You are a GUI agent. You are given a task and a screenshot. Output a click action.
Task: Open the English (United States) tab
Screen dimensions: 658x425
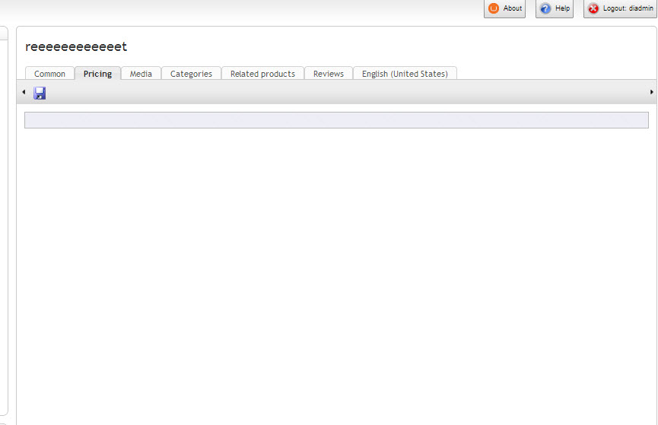[405, 74]
